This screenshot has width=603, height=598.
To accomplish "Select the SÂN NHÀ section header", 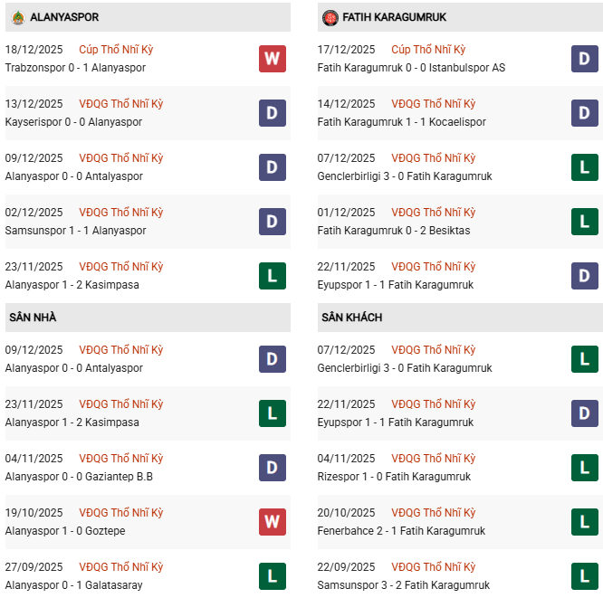I will pyautogui.click(x=33, y=318).
